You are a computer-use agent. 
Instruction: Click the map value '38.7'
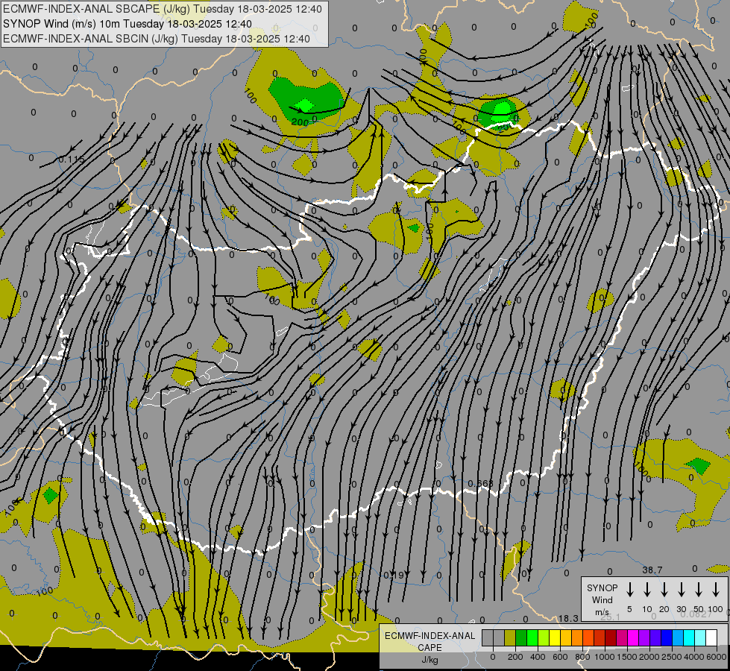(x=652, y=570)
